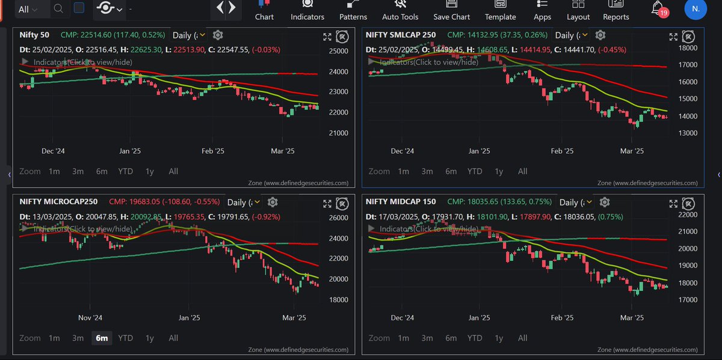Image resolution: width=722 pixels, height=360 pixels.
Task: Open the Patterns tool
Action: [x=353, y=10]
